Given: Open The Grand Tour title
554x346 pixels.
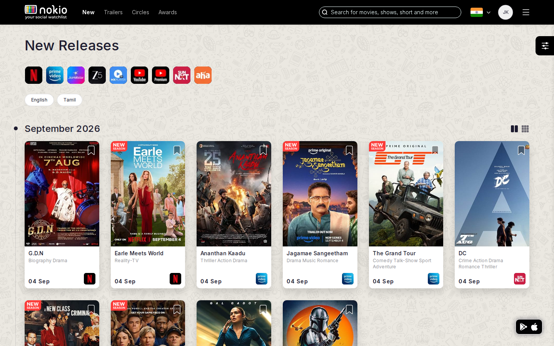Looking at the screenshot, I should (394, 253).
